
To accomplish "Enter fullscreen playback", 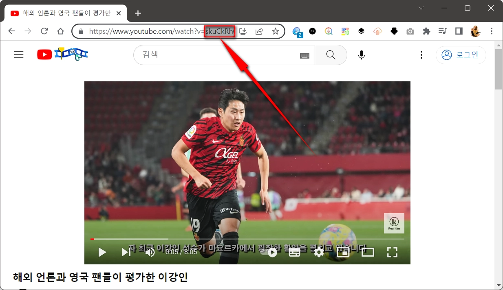I will pyautogui.click(x=392, y=252).
